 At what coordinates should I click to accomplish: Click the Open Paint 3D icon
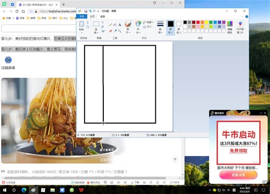coord(240,24)
